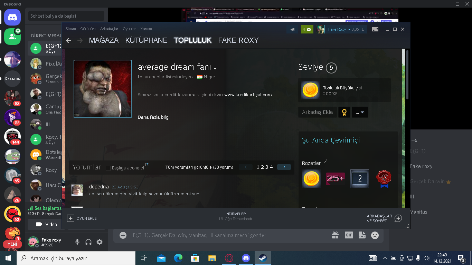Click the Steam profile page scrollbar

(x=407, y=74)
